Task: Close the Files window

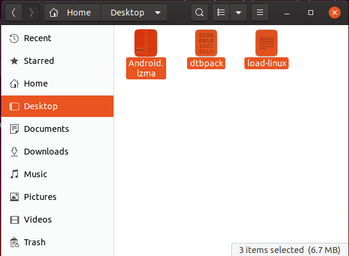Action: click(x=335, y=13)
